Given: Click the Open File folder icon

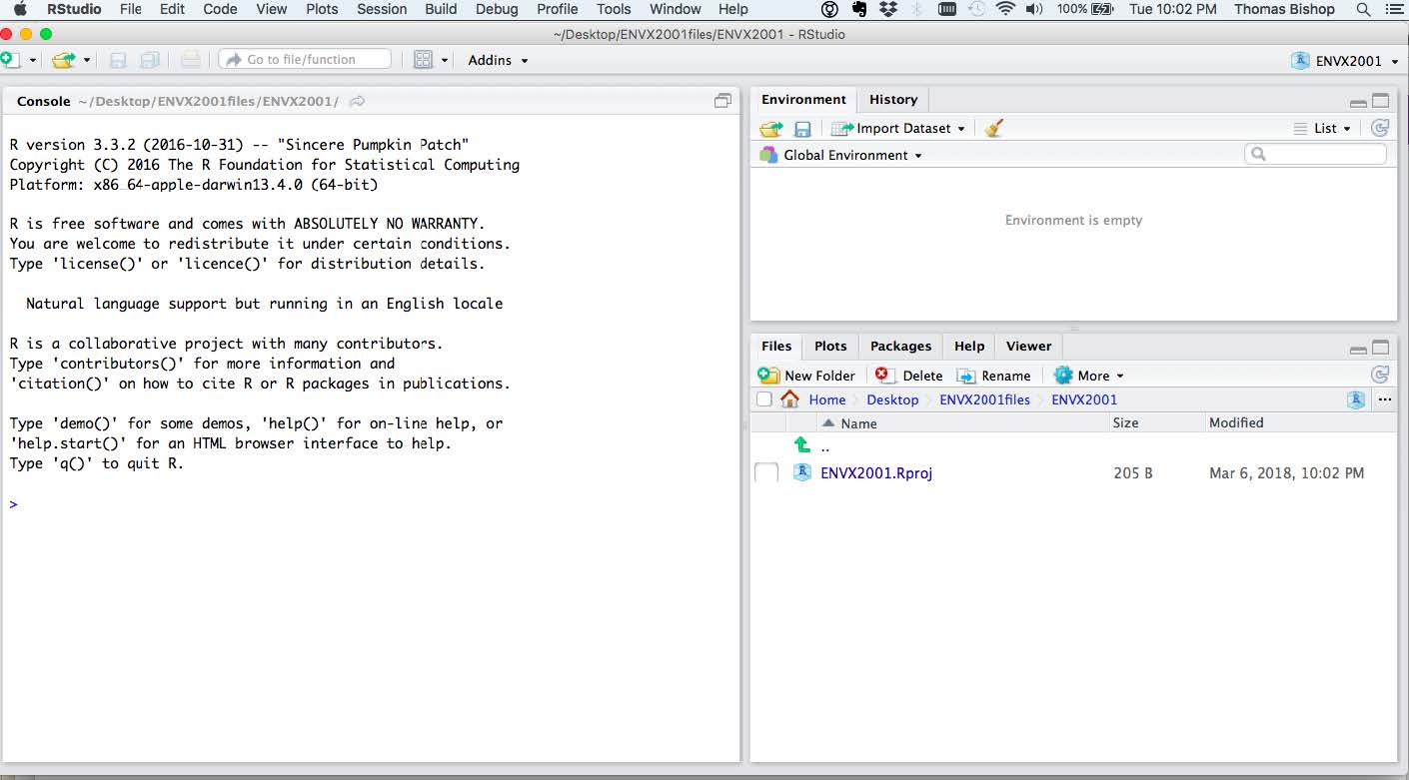Looking at the screenshot, I should click(x=64, y=60).
